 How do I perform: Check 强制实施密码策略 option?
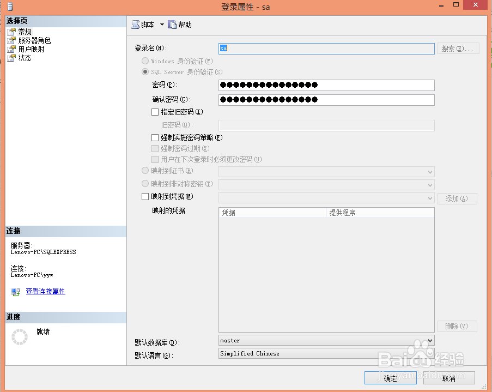pyautogui.click(x=155, y=137)
